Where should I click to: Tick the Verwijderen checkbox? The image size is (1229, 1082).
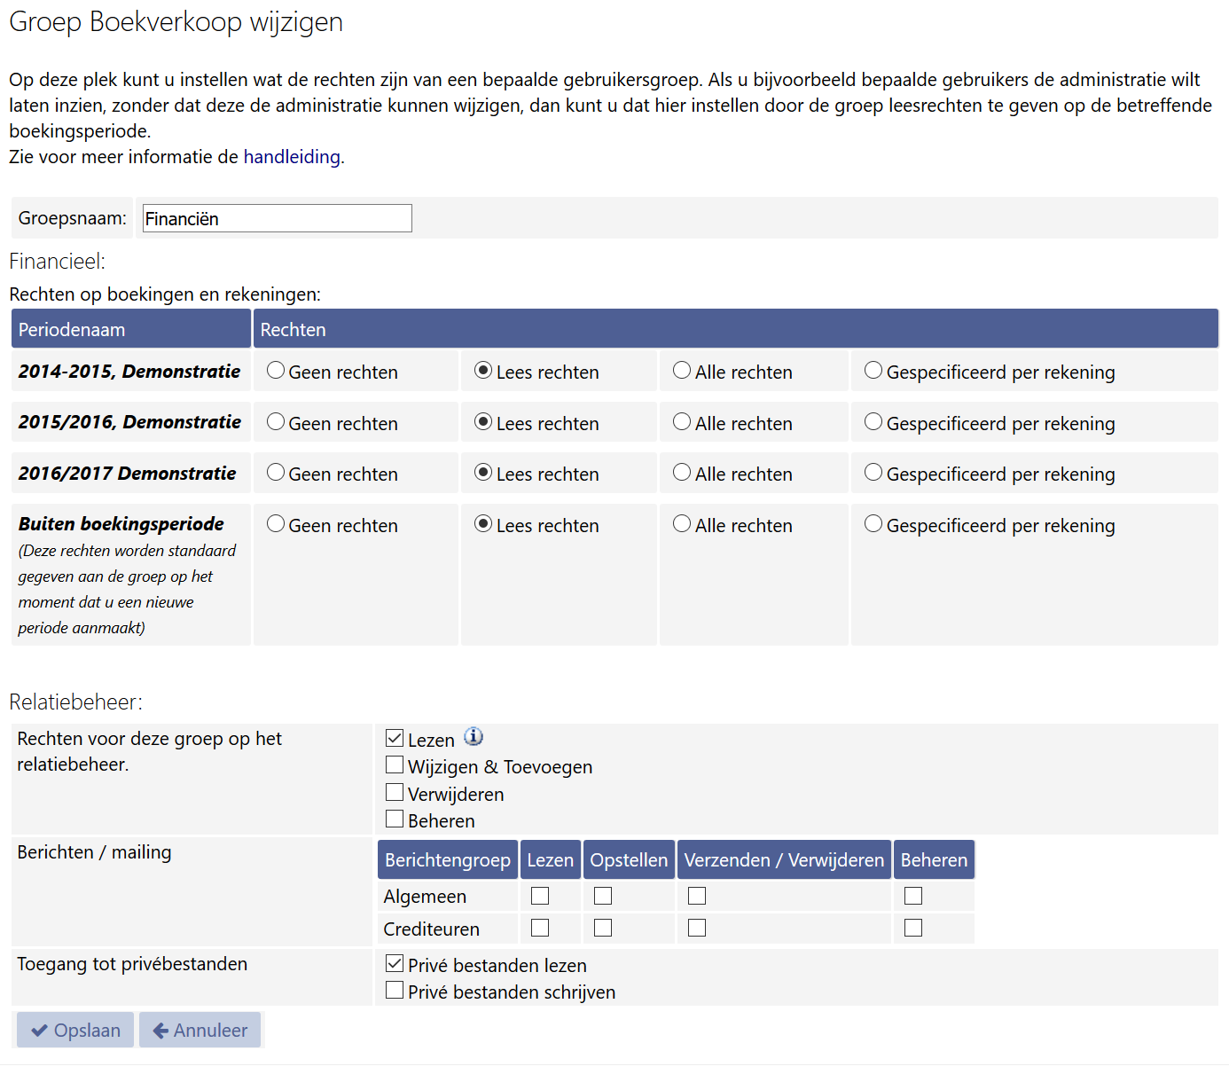pyautogui.click(x=395, y=793)
